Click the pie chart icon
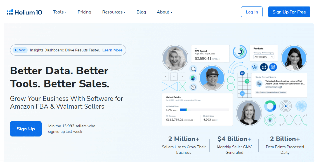 click(193, 78)
